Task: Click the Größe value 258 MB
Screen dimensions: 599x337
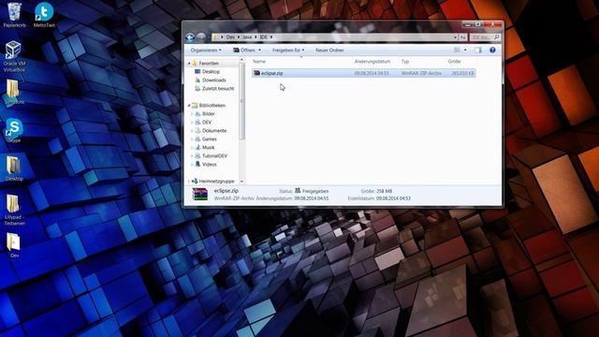Action: tap(384, 191)
